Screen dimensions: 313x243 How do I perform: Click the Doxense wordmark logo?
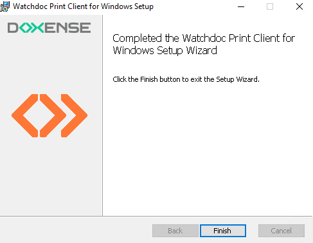tap(49, 28)
